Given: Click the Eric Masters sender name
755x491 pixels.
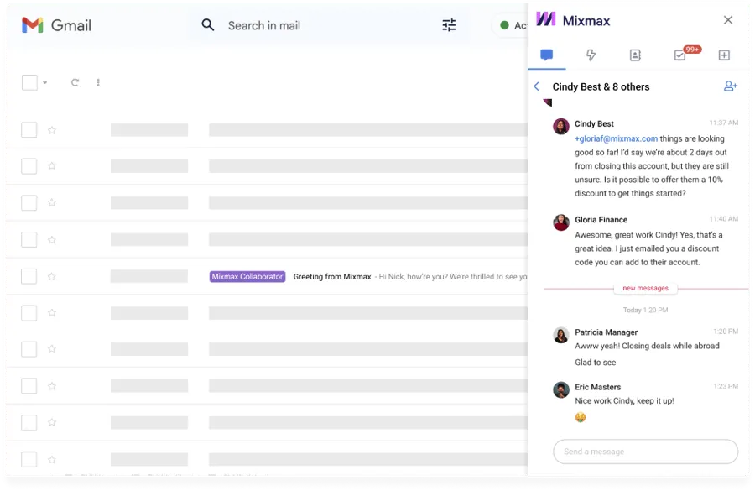Looking at the screenshot, I should pos(597,387).
